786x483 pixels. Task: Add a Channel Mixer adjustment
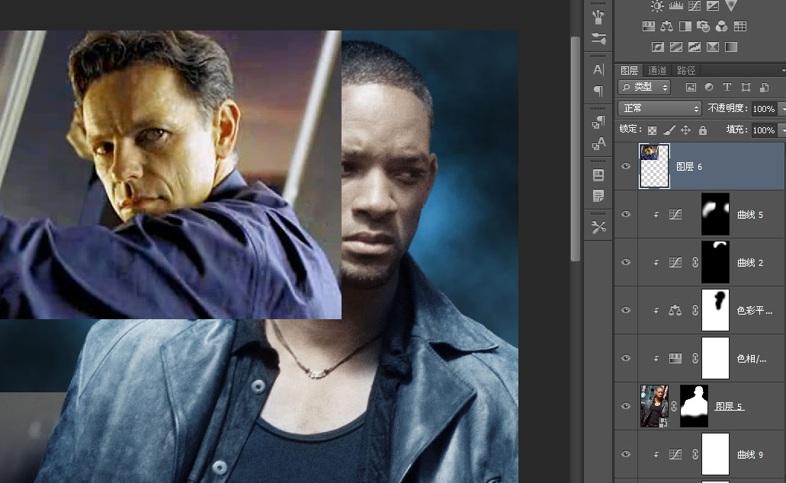point(721,26)
